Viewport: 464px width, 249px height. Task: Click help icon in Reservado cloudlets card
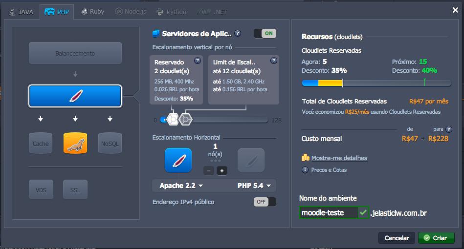pos(198,61)
